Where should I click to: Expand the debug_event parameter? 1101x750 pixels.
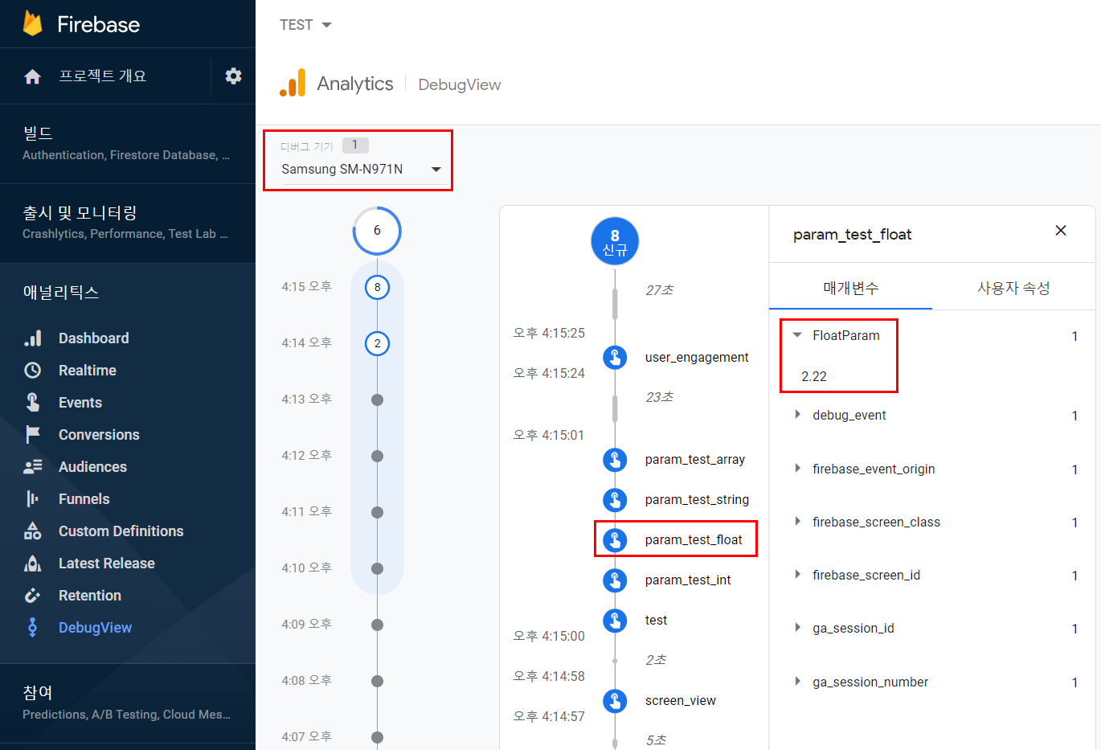[x=797, y=415]
